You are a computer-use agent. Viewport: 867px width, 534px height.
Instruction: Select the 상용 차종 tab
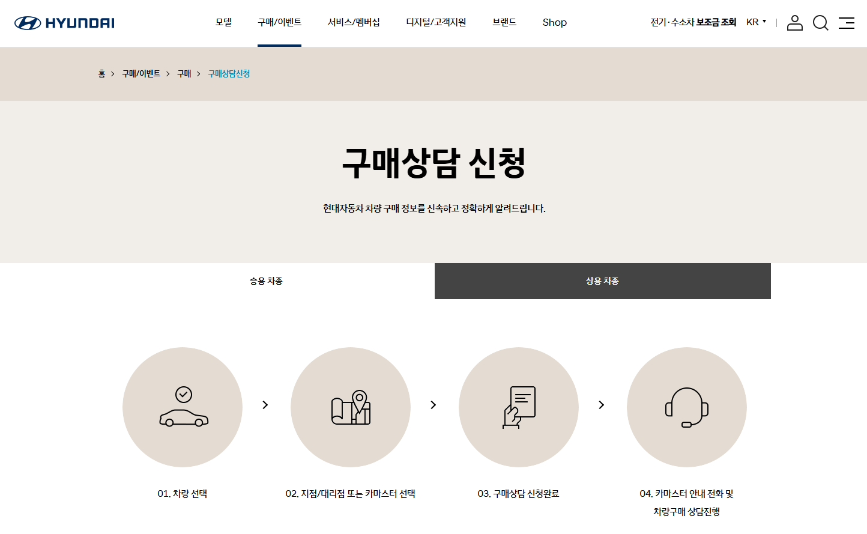(602, 281)
